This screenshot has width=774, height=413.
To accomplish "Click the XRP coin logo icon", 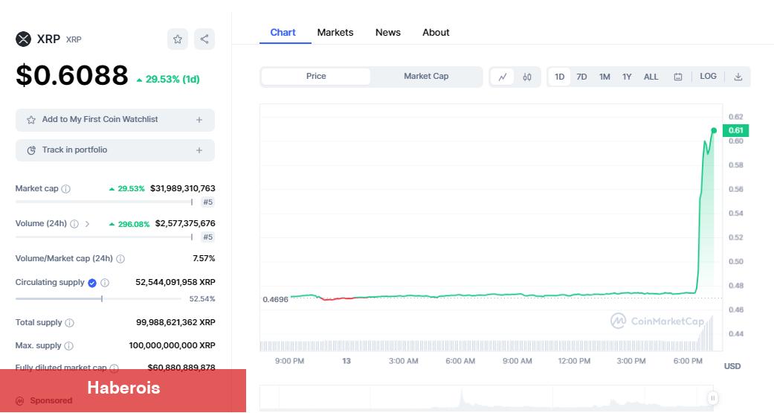I will [x=23, y=39].
